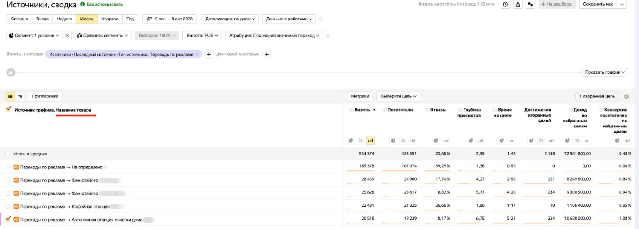Expand the Атрибуция dropdown
The width and height of the screenshot is (639, 229).
[x=274, y=35]
